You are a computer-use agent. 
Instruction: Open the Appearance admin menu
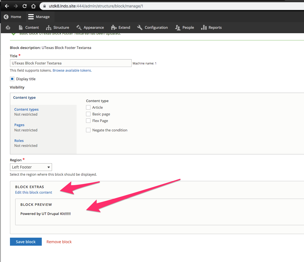90,27
